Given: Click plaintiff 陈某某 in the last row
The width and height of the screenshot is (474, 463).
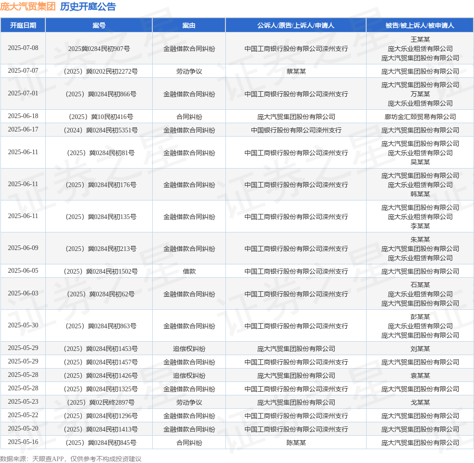Looking at the screenshot, I should [x=296, y=443].
